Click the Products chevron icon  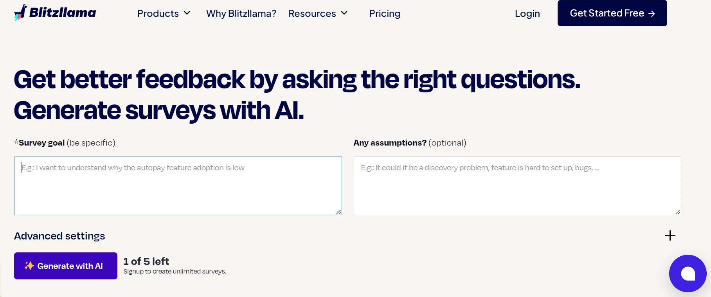pyautogui.click(x=187, y=13)
